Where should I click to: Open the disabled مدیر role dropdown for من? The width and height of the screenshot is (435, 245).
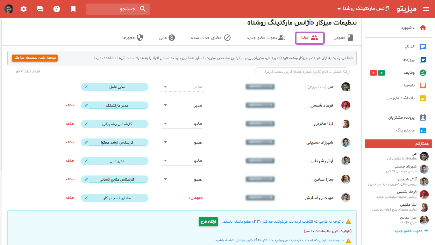[182, 87]
